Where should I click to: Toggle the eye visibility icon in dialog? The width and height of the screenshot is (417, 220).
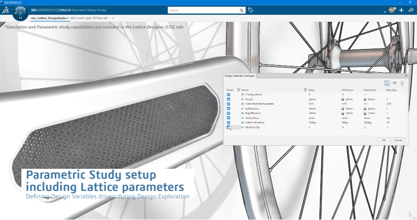[394, 83]
